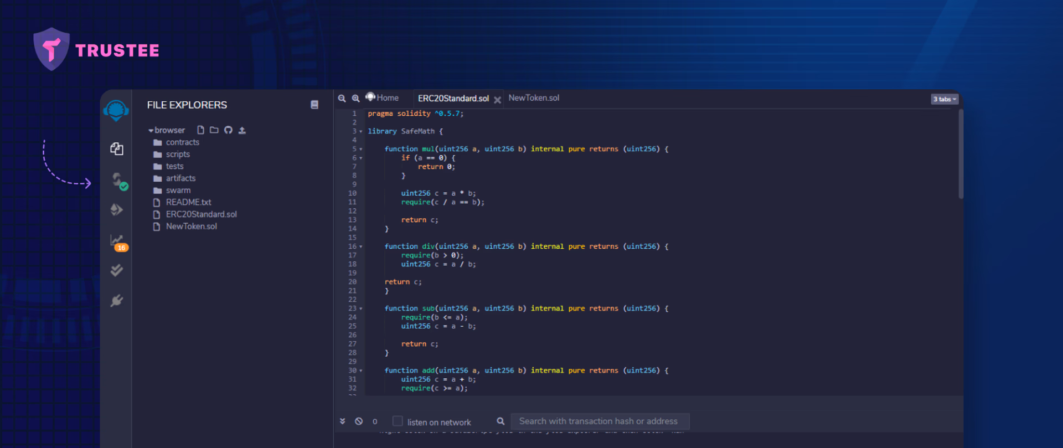Click the search magnifier icon in terminal bar

(500, 421)
